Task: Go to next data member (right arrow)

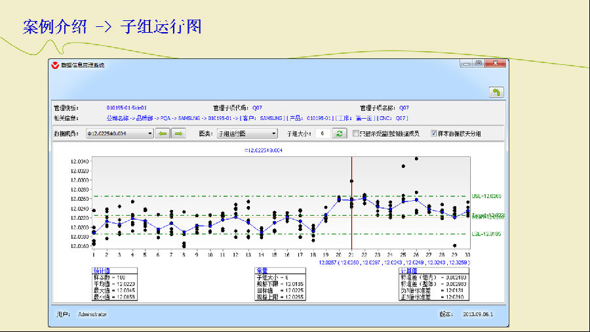Action: pyautogui.click(x=178, y=133)
